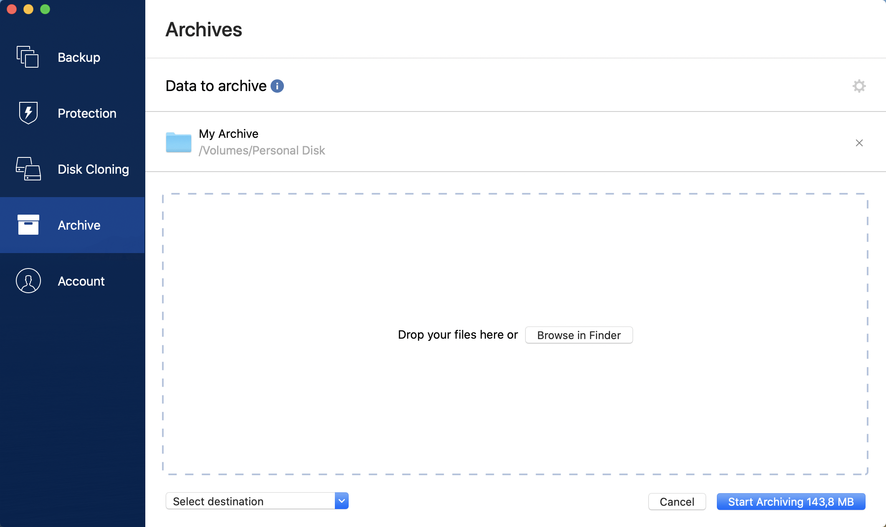Screen dimensions: 886x527
Task: Open the archive settings gear icon
Action: click(859, 86)
